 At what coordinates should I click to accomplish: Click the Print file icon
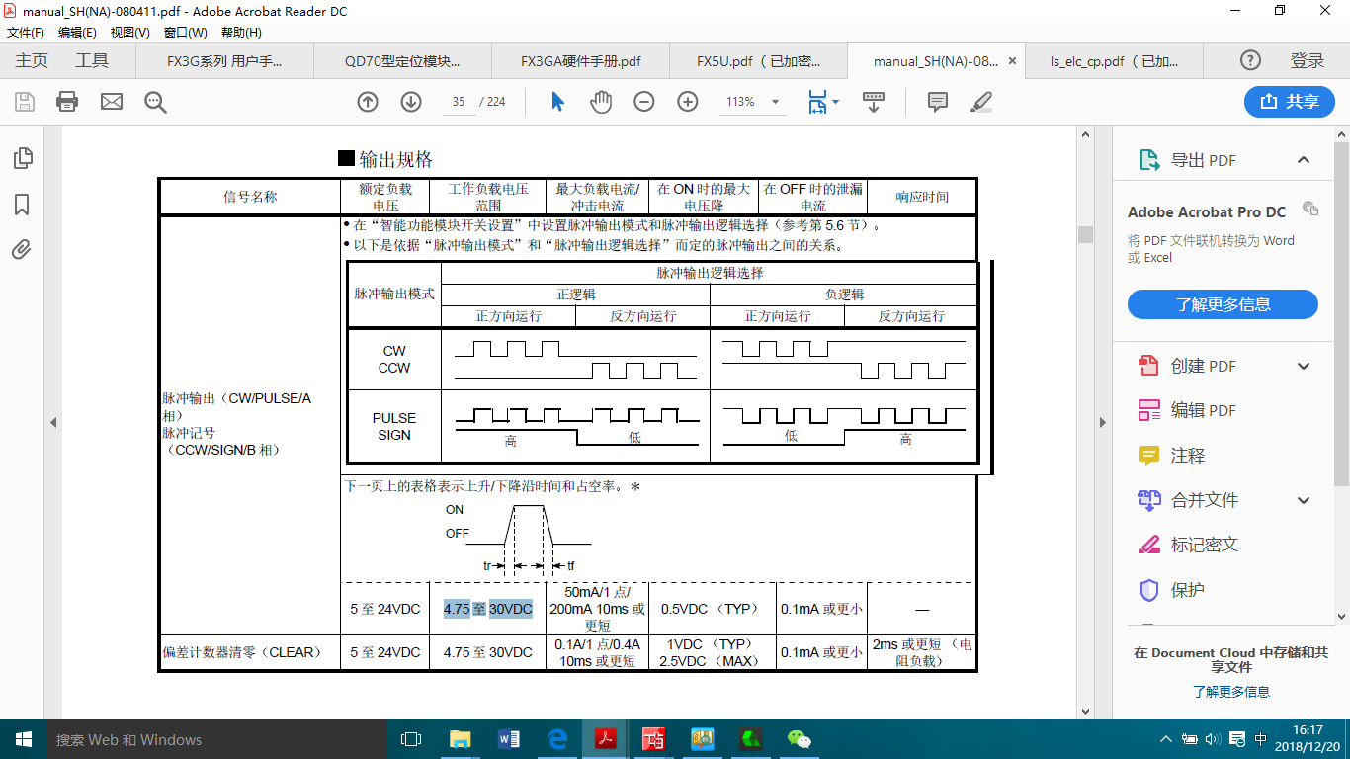point(67,102)
